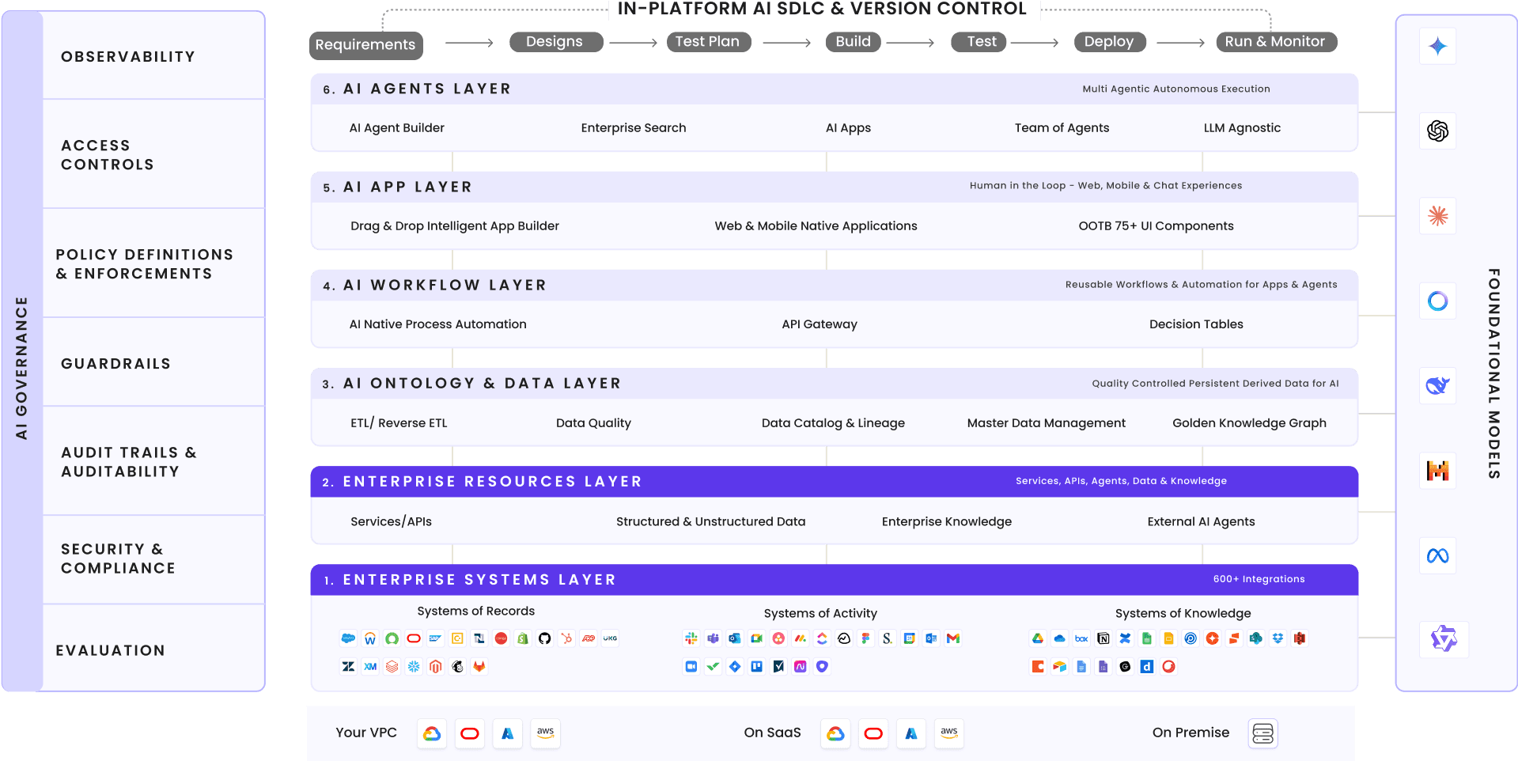This screenshot has height=761, width=1518.
Task: Select the Meta logo in Foundational Models
Action: 1437,556
